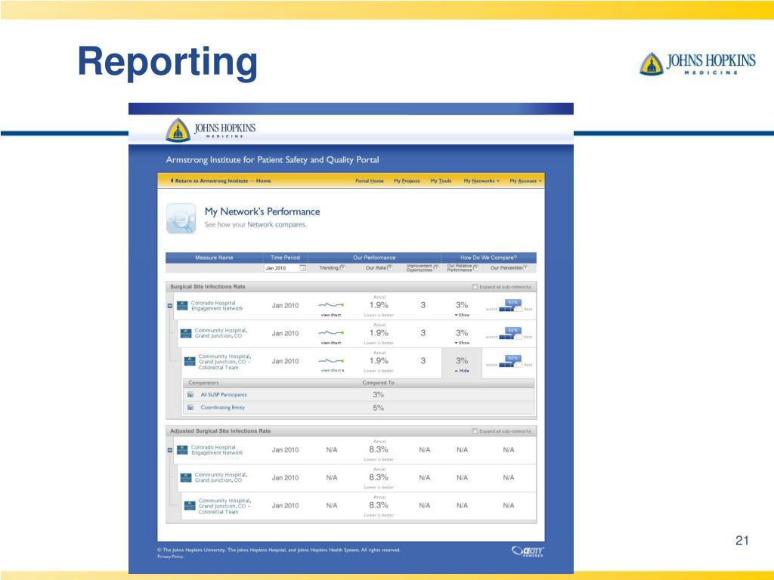Click the All SUSP Participants comparator icon
Viewport: 774px width, 580px height.
pos(190,394)
